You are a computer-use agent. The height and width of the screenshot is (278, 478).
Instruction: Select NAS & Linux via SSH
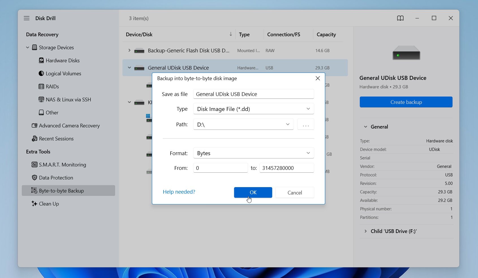point(68,99)
